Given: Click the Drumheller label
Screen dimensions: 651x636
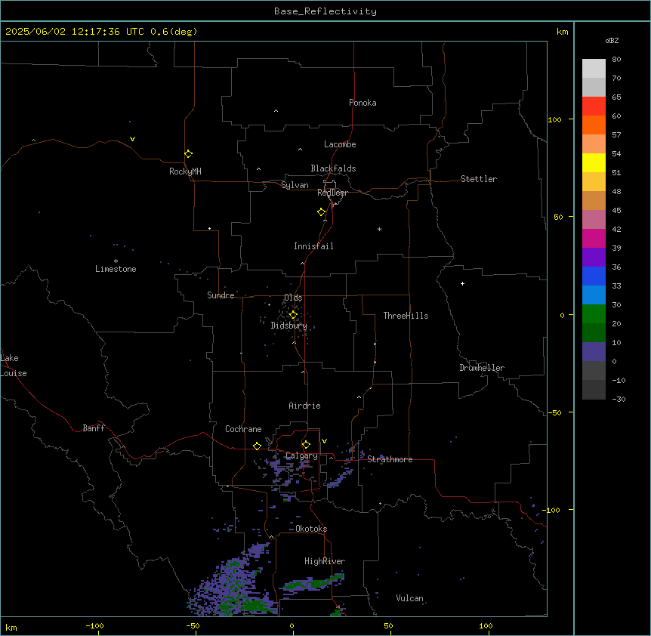Looking at the screenshot, I should pos(482,368).
